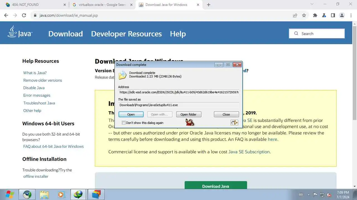Open the What is Java? link

click(x=35, y=73)
